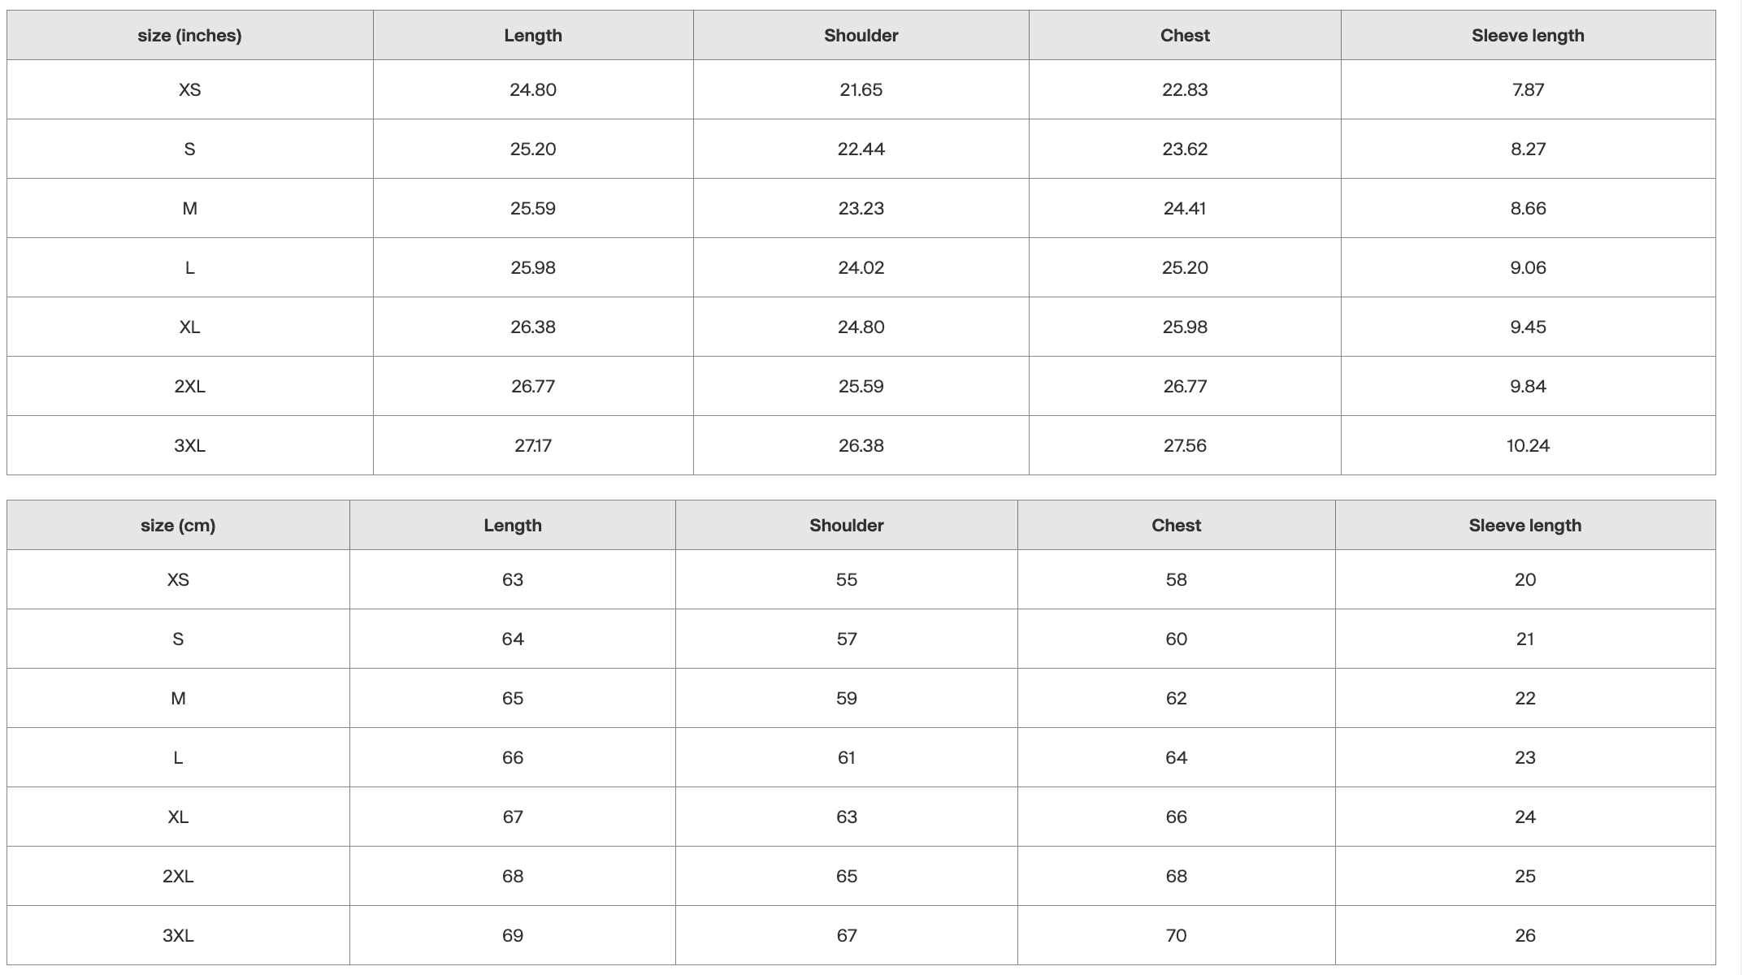Screen dimensions: 1752x975
Task: Click the Sleeve length header in inches table
Action: 1528,36
